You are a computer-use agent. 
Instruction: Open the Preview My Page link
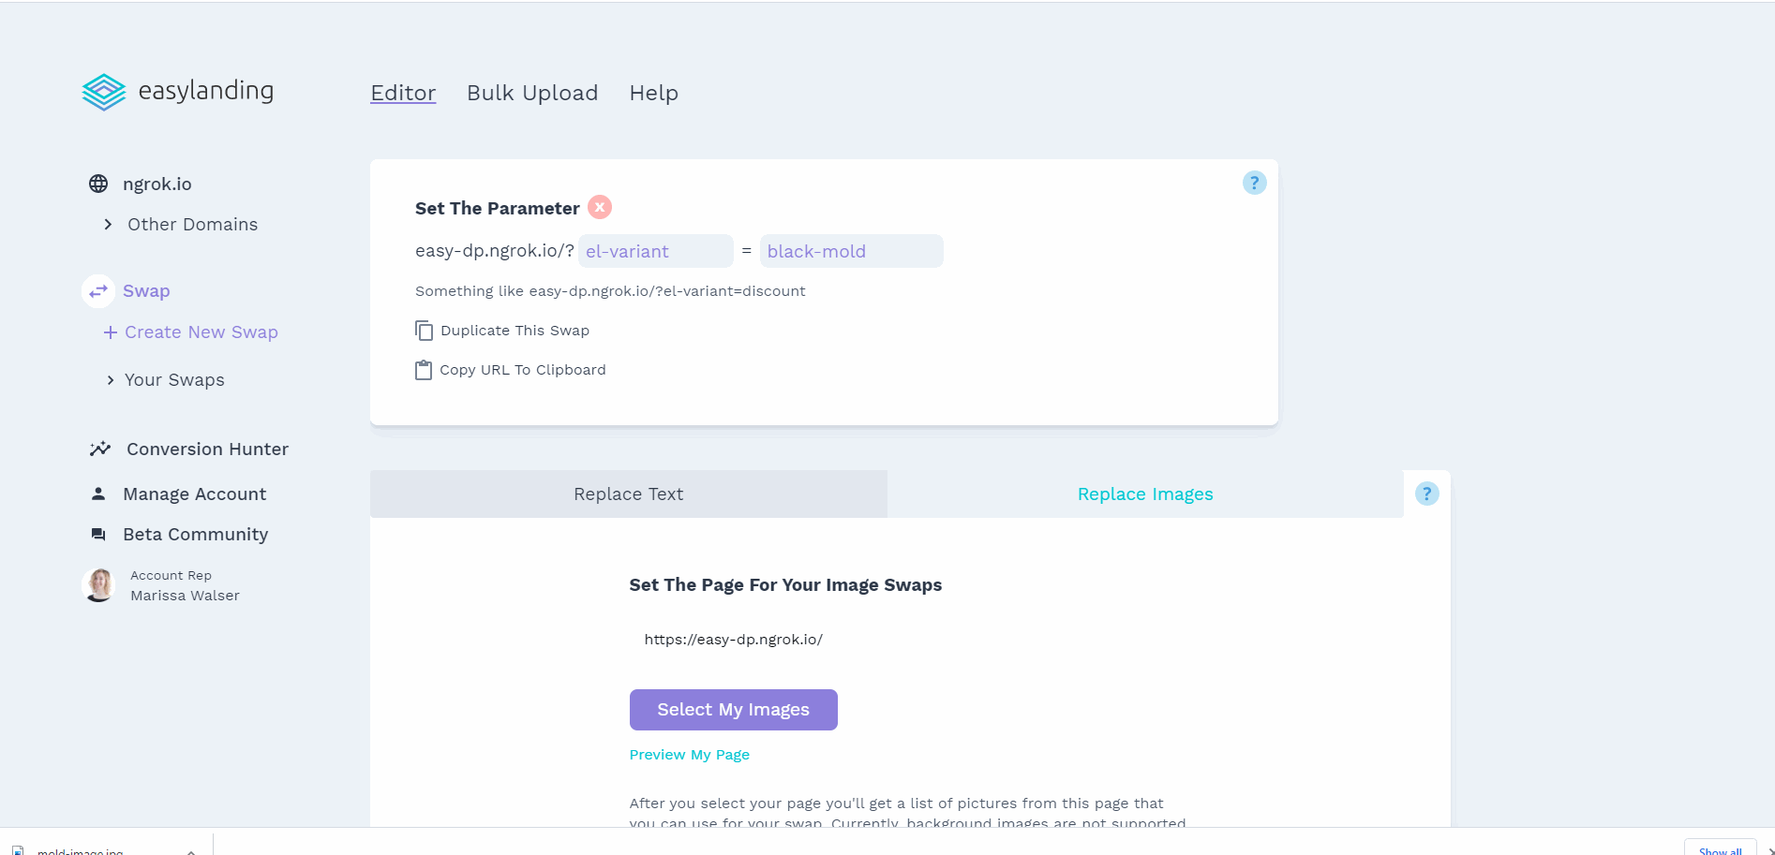pos(690,755)
